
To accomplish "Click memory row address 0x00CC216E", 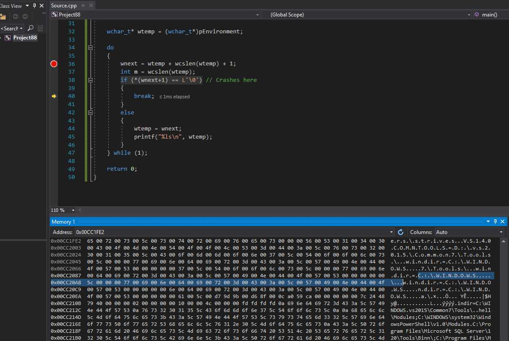I will tap(66, 324).
